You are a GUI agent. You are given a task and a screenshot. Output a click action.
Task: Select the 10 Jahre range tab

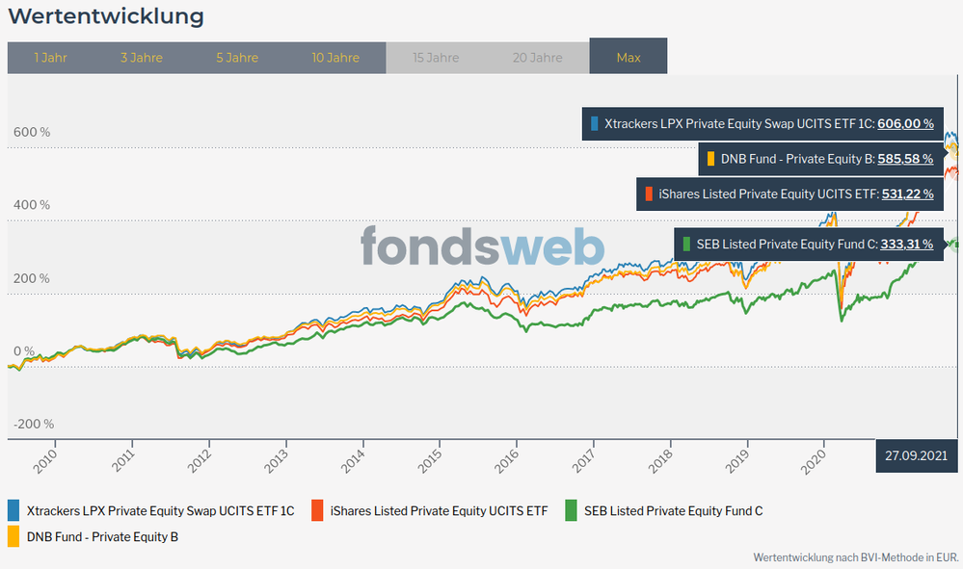click(335, 58)
